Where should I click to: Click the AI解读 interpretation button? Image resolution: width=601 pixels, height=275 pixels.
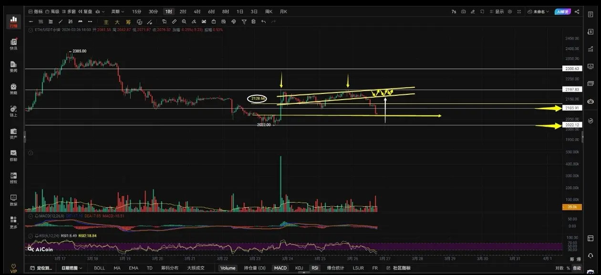pos(562,11)
